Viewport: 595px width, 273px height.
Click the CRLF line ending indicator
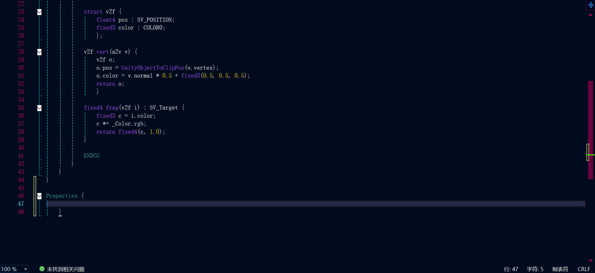584,269
